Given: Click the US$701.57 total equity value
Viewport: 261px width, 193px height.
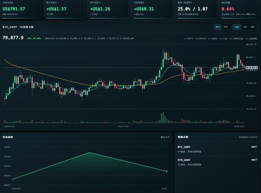Looking at the screenshot, I should pos(14,9).
